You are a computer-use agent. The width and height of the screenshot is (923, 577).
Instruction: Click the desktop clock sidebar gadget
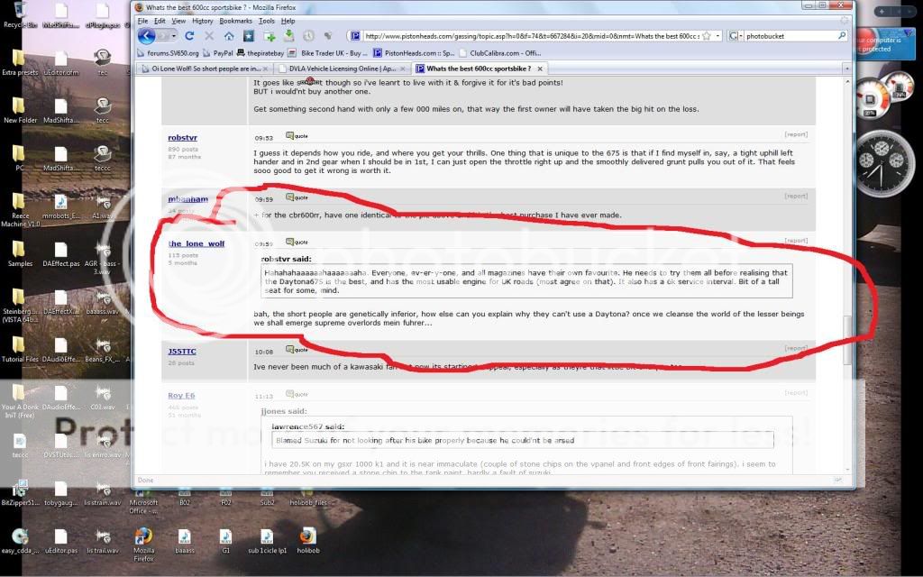(x=881, y=163)
